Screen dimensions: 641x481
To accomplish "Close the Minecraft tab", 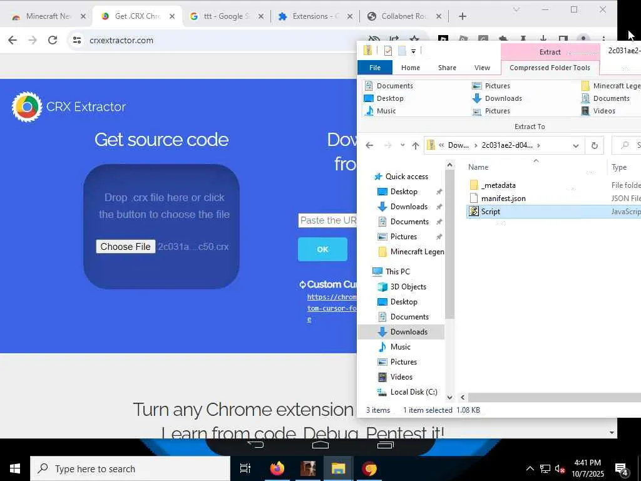I will pos(83,16).
